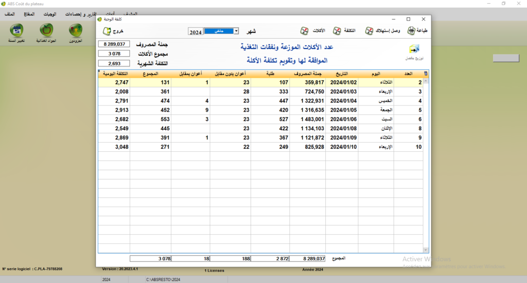Image resolution: width=527 pixels, height=283 pixels.
Task: Open the الوجبات menu
Action: [50, 14]
